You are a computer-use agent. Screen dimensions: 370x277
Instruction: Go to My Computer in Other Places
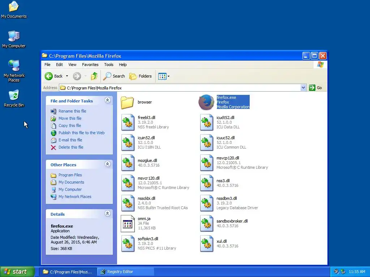[x=70, y=189]
